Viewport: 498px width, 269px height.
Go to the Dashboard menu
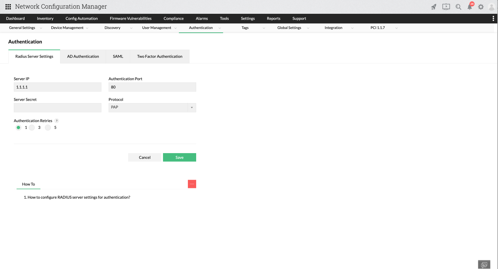(x=16, y=19)
